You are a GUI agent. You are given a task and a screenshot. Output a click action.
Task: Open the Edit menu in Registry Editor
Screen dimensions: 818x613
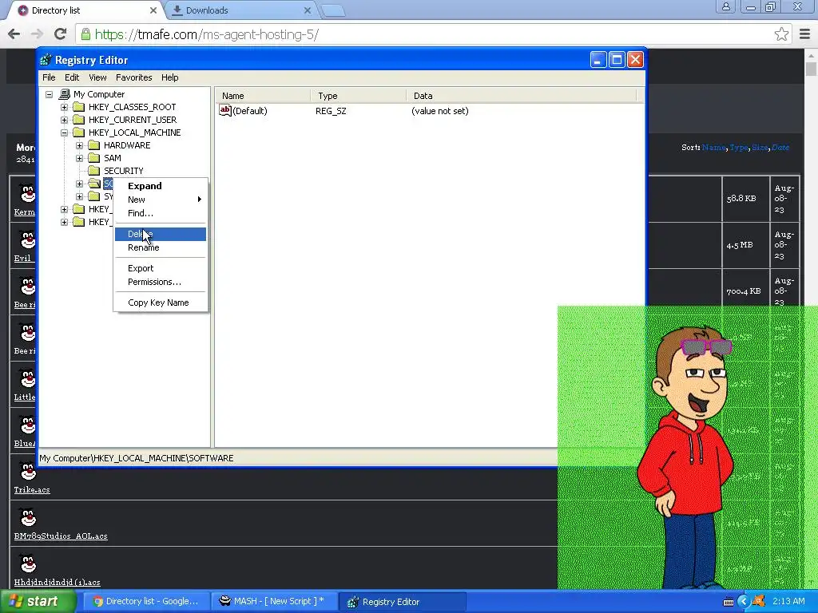pos(72,77)
